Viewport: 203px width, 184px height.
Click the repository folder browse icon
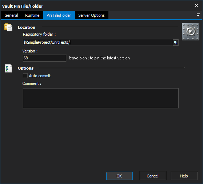(x=176, y=42)
